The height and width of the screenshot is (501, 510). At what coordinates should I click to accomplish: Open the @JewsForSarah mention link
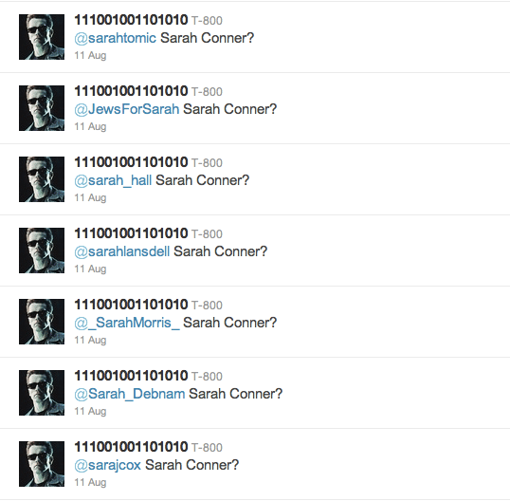(126, 109)
